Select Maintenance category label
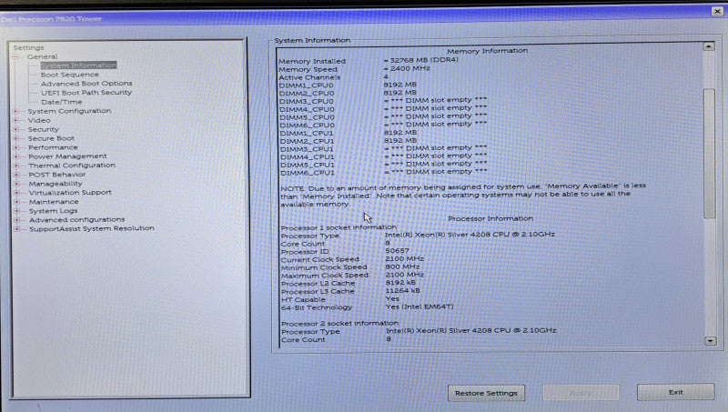728x412 pixels. click(54, 202)
